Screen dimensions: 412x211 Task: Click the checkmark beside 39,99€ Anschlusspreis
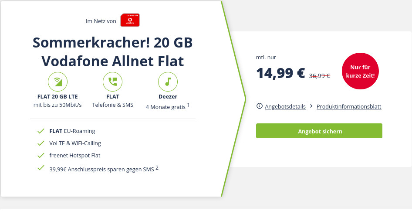tap(41, 167)
